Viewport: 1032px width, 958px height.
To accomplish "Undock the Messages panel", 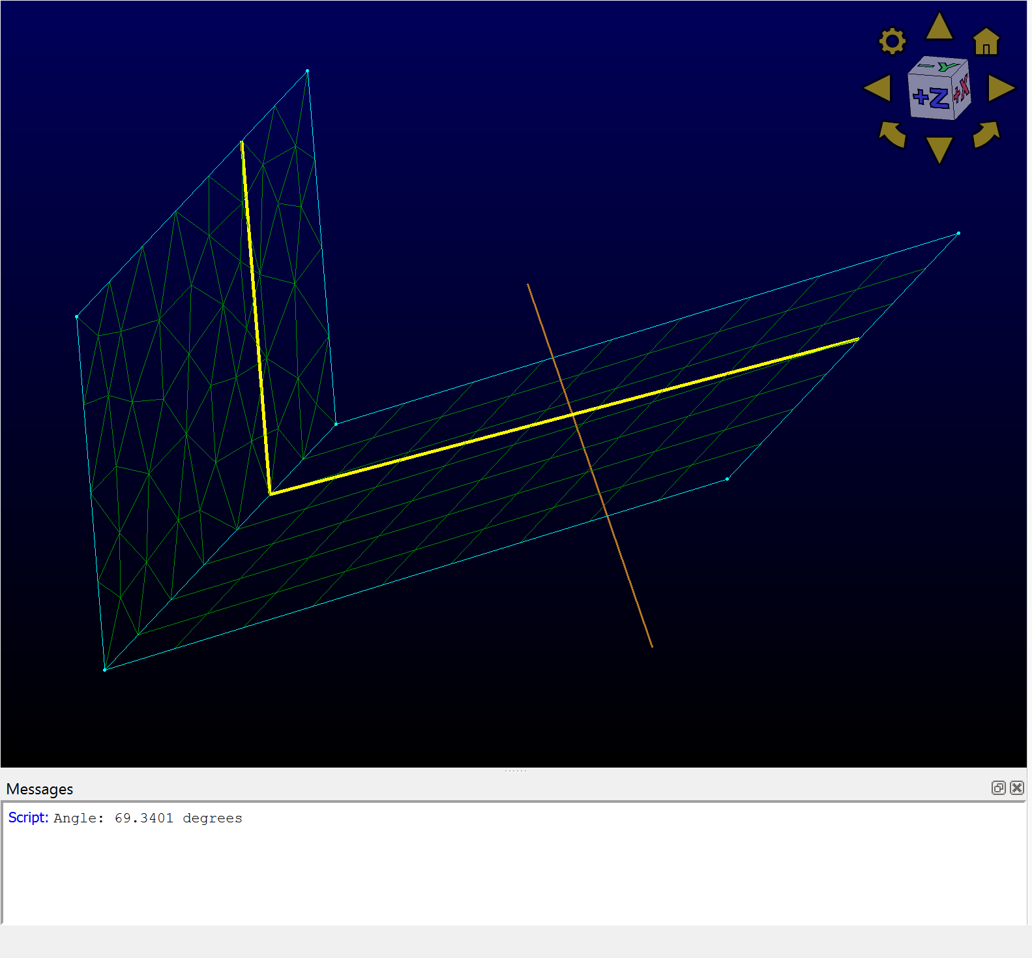I will 998,788.
